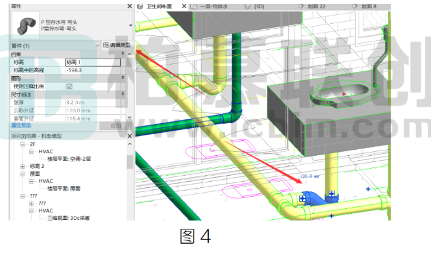
Task: Click the floor plan icon on 一层-给排水 tab
Action: [x=194, y=6]
